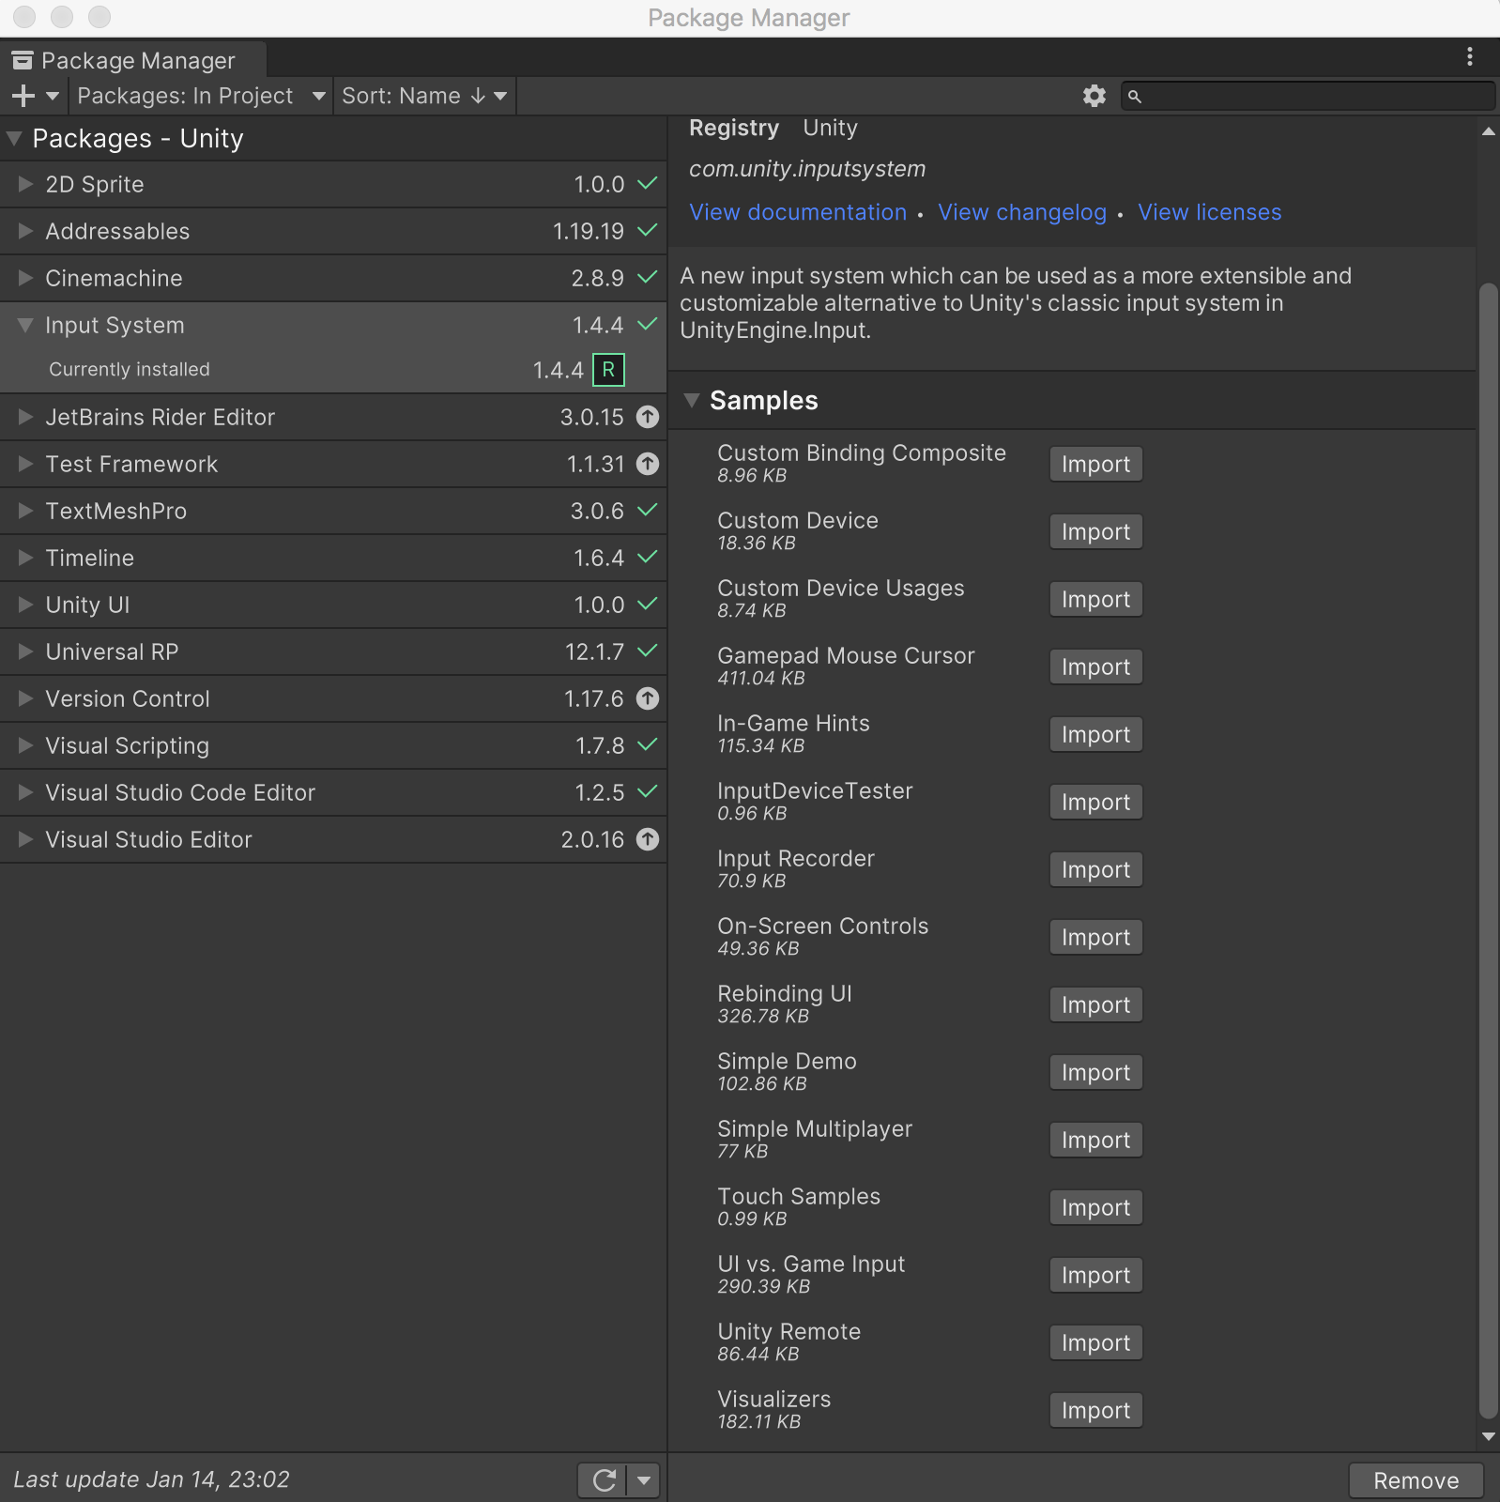Collapse the Samples section
The image size is (1500, 1502).
coord(693,400)
